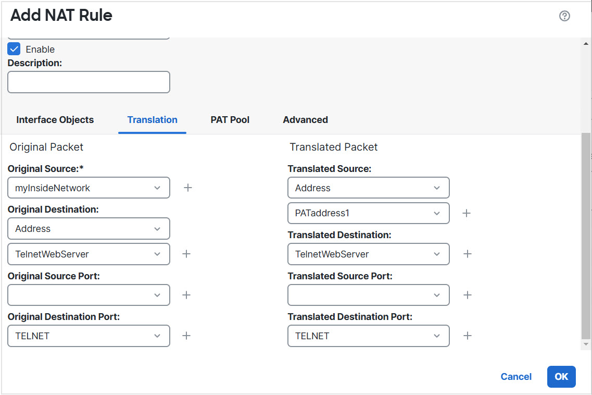Screen dimensions: 592x395
Task: Open the Original Destination Address type dropdown
Action: tap(89, 228)
